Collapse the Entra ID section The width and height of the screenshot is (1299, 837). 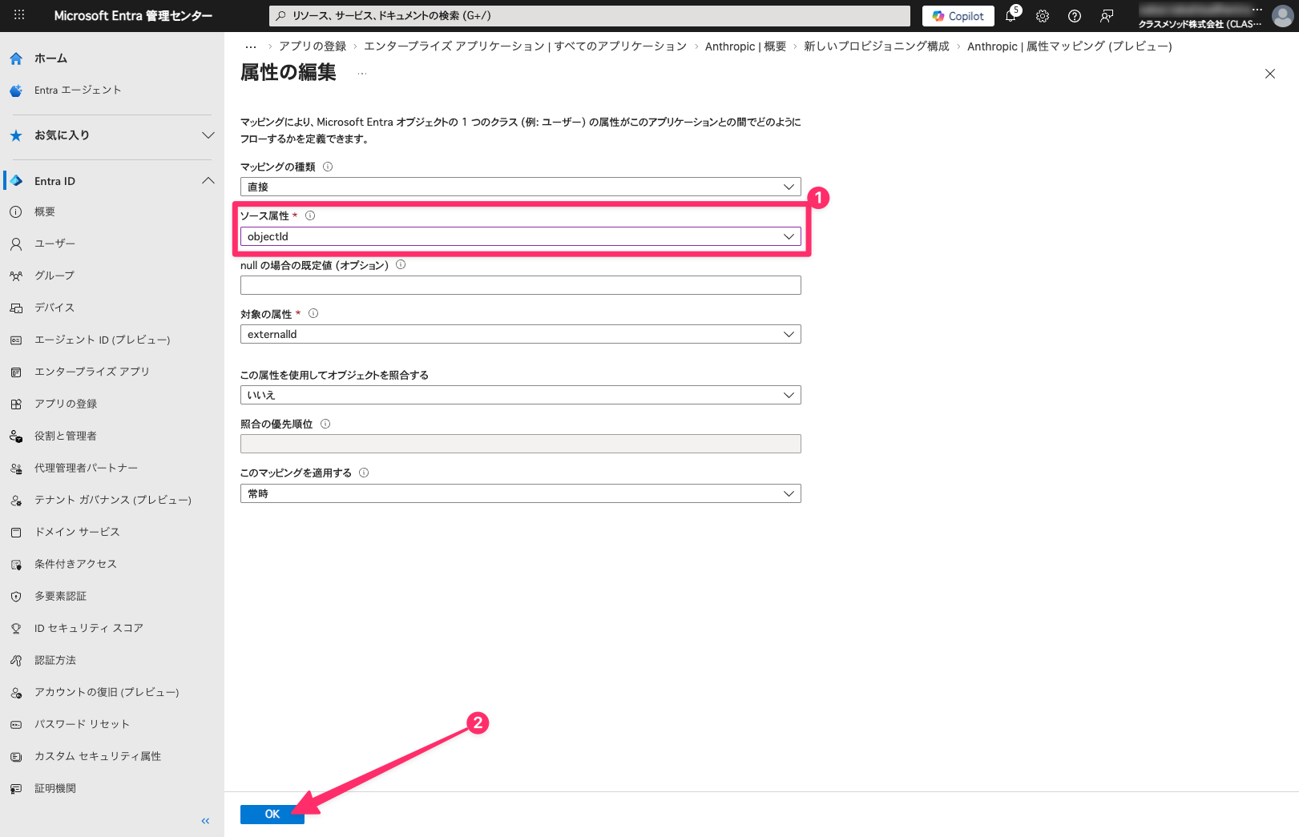pos(208,181)
